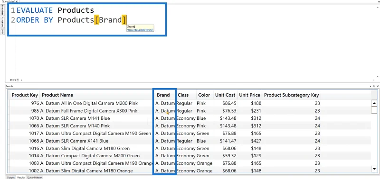Switch to the Results tab
Screen dimensions: 380x179
point(21,177)
